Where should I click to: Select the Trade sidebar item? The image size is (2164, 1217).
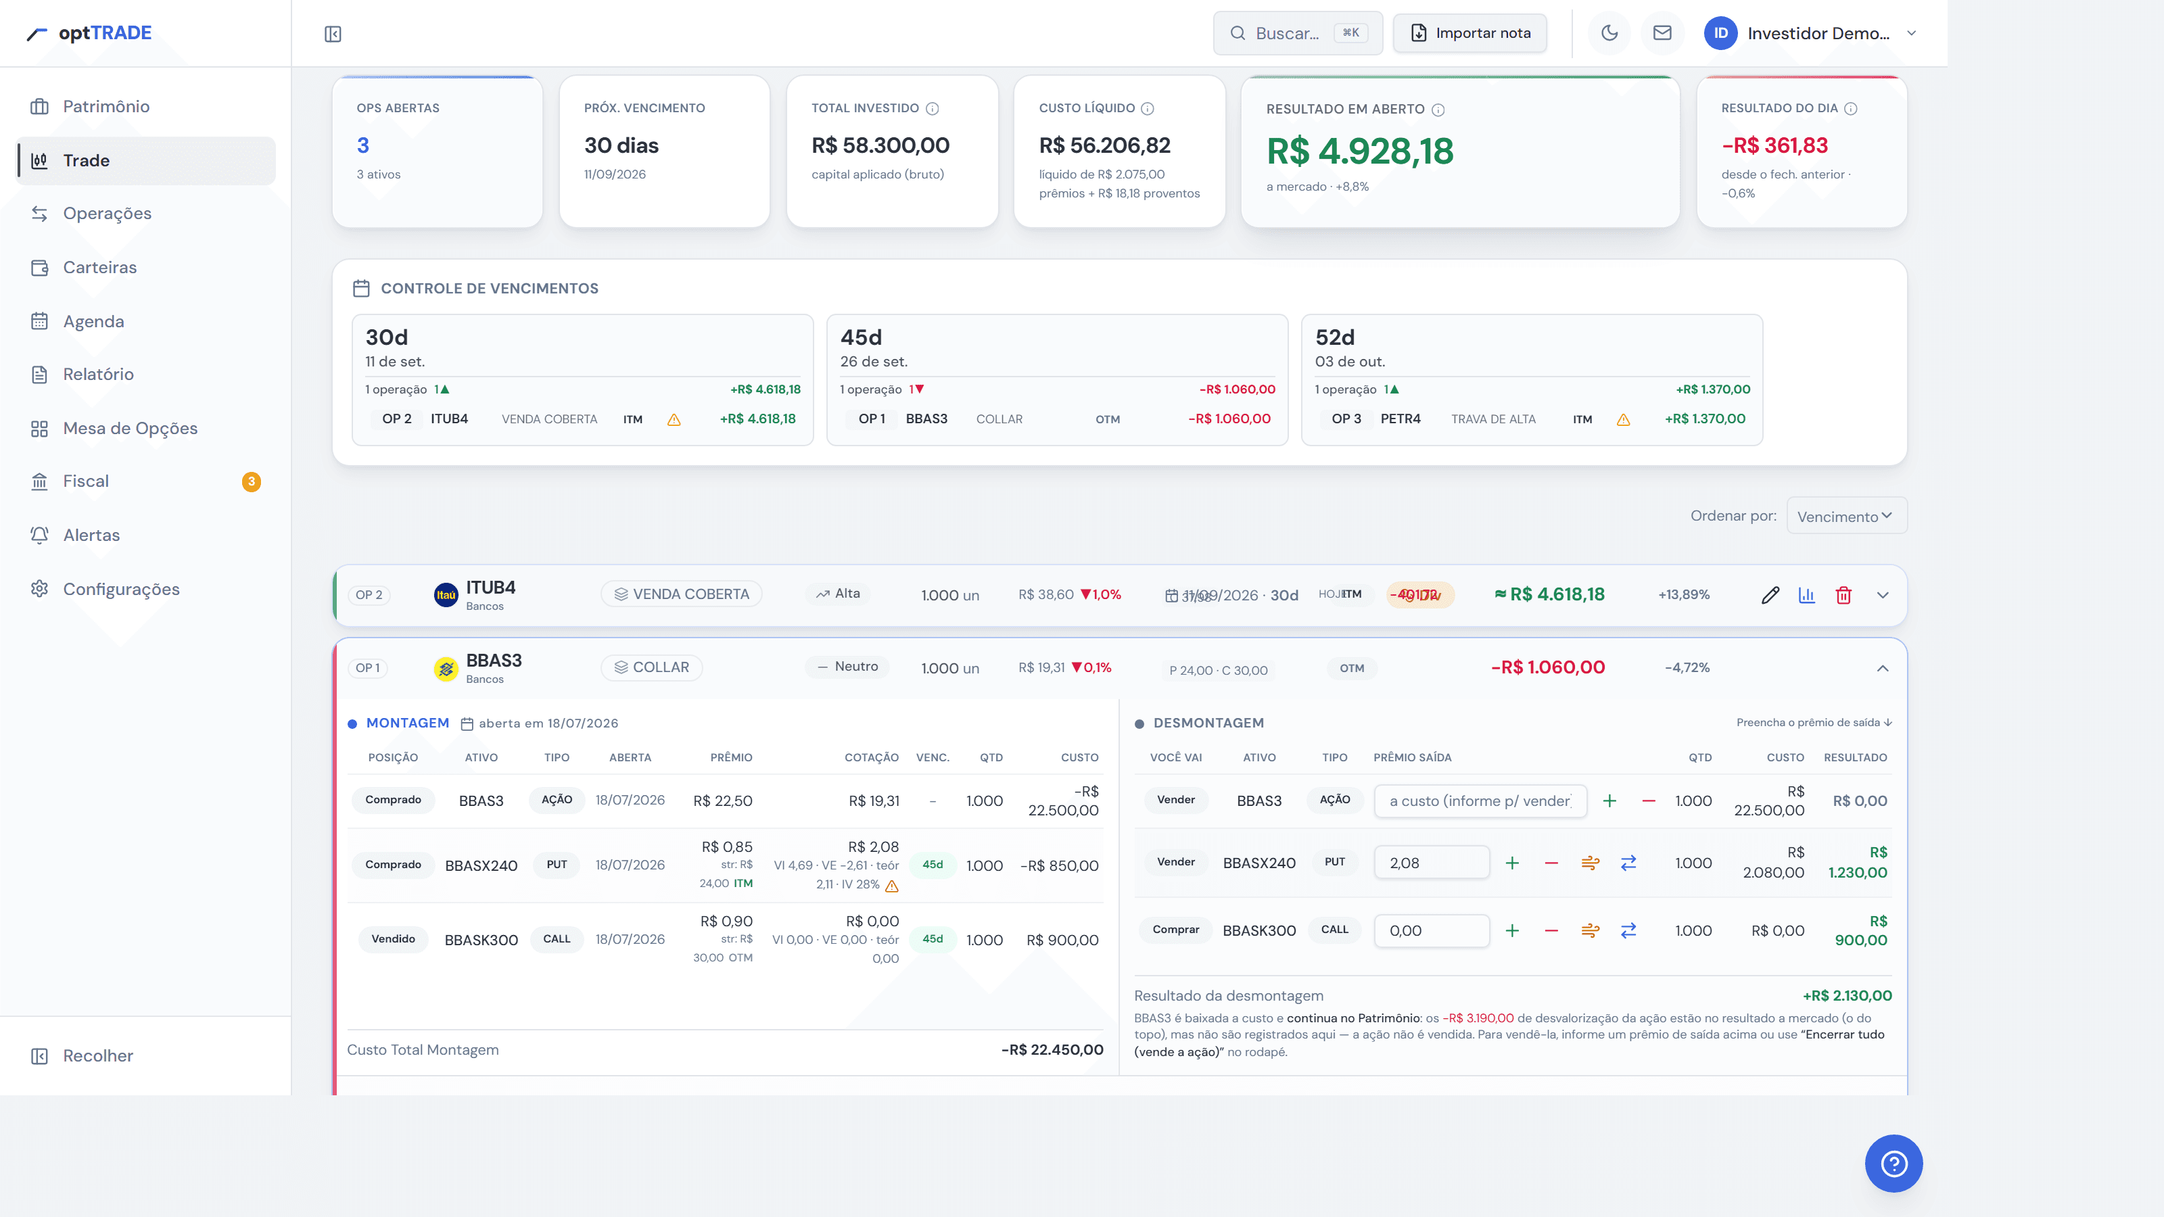coord(146,160)
